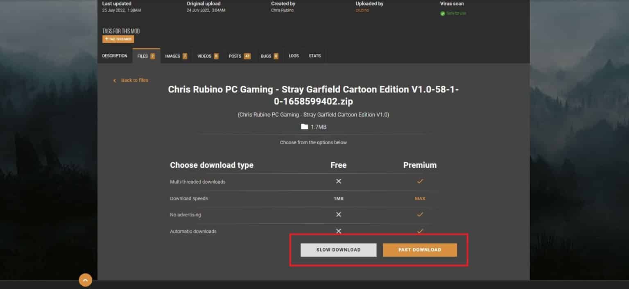Image resolution: width=629 pixels, height=289 pixels.
Task: Open the Logs tab
Action: 294,56
